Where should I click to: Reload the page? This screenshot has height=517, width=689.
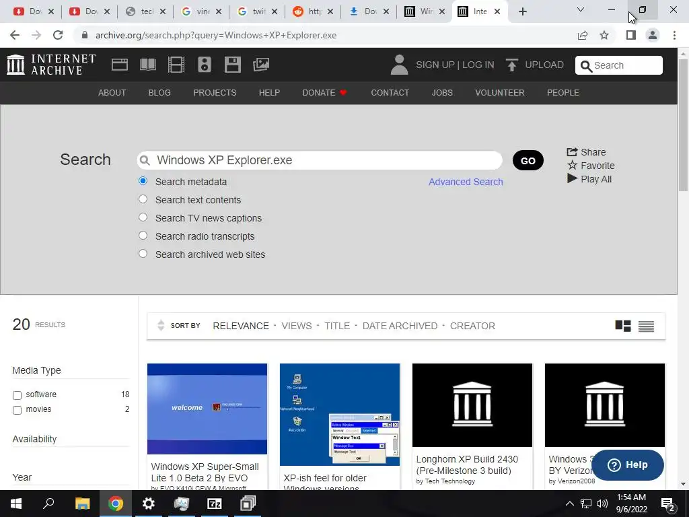point(58,35)
